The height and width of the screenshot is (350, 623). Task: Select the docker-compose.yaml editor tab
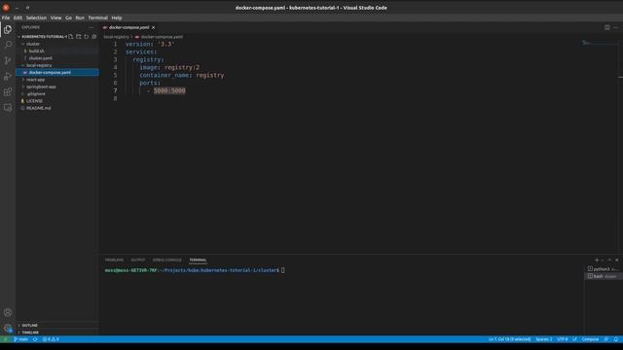click(x=128, y=27)
